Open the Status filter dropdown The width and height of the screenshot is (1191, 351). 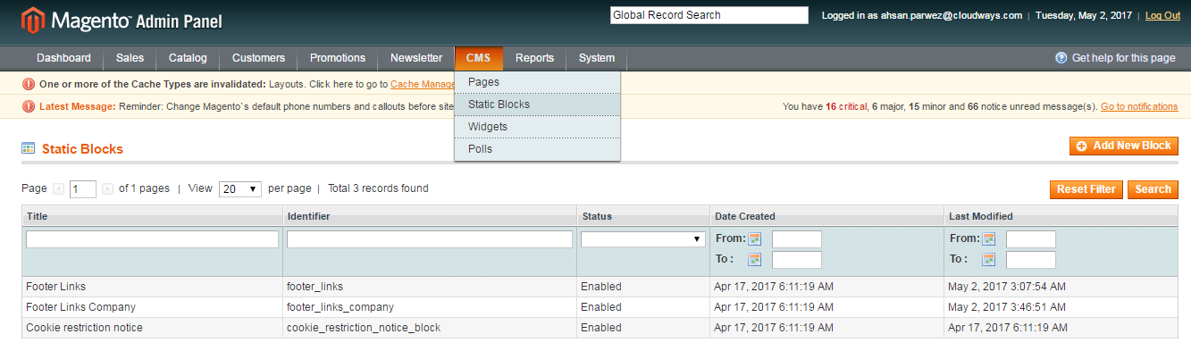click(x=643, y=239)
